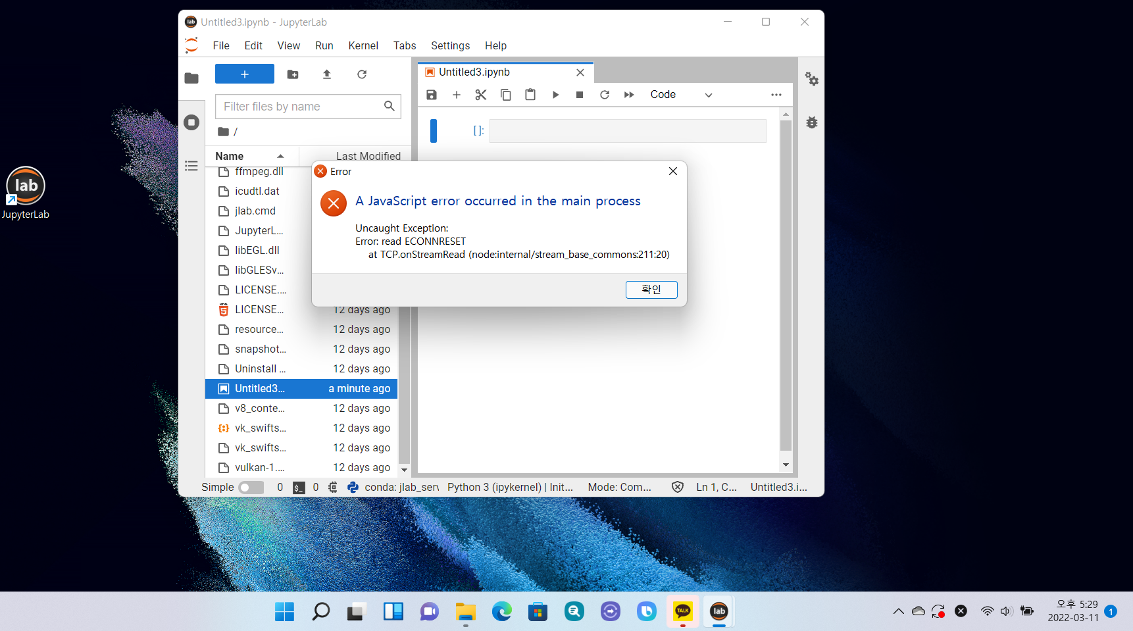Image resolution: width=1133 pixels, height=631 pixels.
Task: Select the Untitled3.ipynb notebook tab
Action: (474, 72)
